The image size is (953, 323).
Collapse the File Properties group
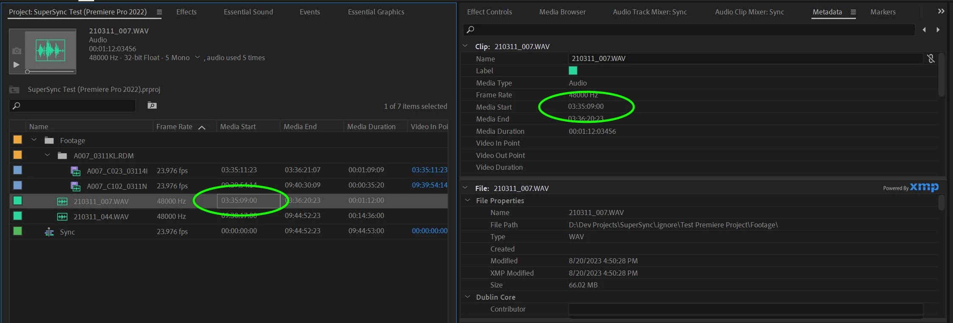pyautogui.click(x=468, y=200)
